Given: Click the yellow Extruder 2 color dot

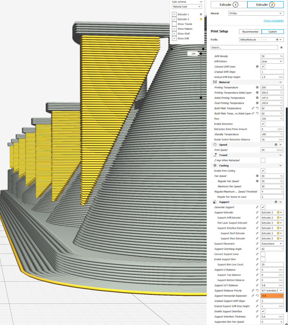Looking at the screenshot, I should coord(201,19).
